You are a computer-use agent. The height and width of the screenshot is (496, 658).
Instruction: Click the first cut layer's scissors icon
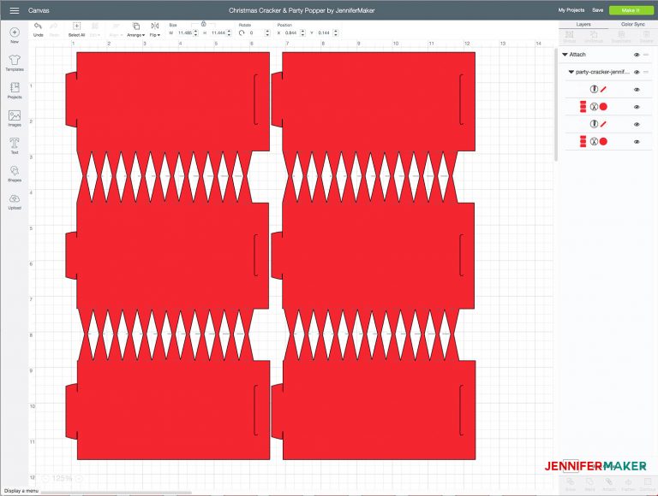click(x=594, y=107)
